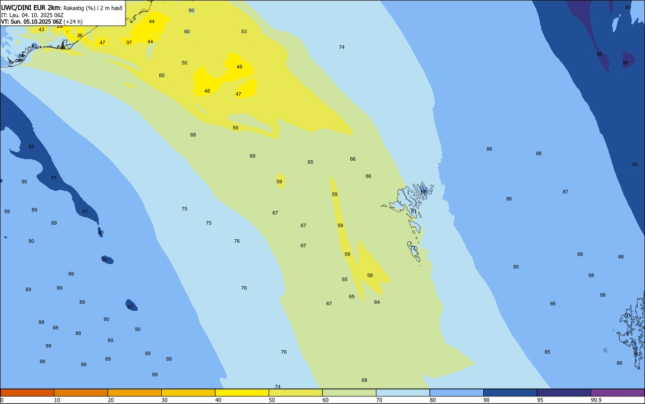Select the 80–90 light blue legend swatch
The height and width of the screenshot is (404, 645).
pyautogui.click(x=457, y=392)
